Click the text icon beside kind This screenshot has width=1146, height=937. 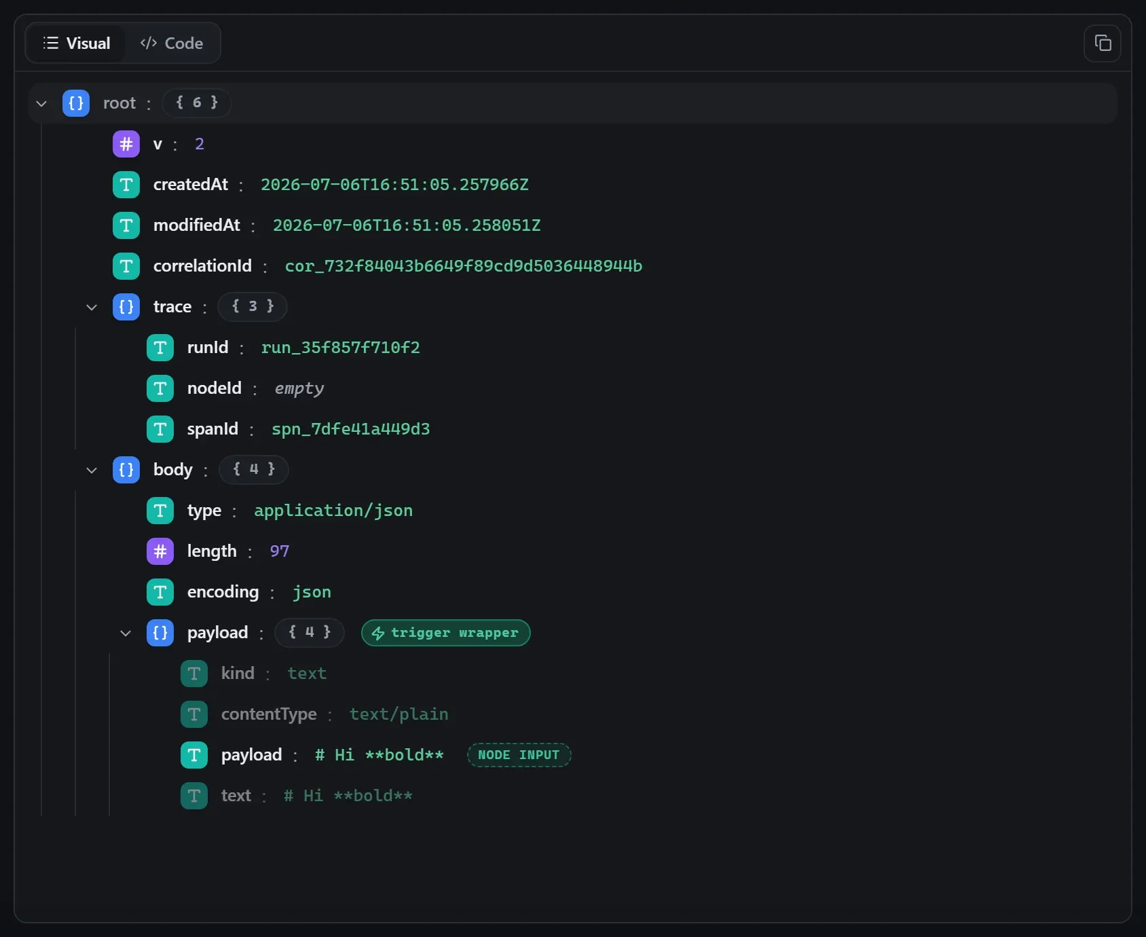coord(194,674)
